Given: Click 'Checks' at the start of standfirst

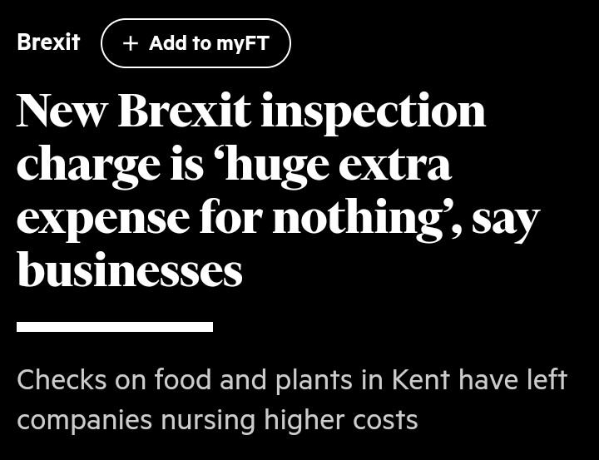Looking at the screenshot, I should [x=62, y=380].
